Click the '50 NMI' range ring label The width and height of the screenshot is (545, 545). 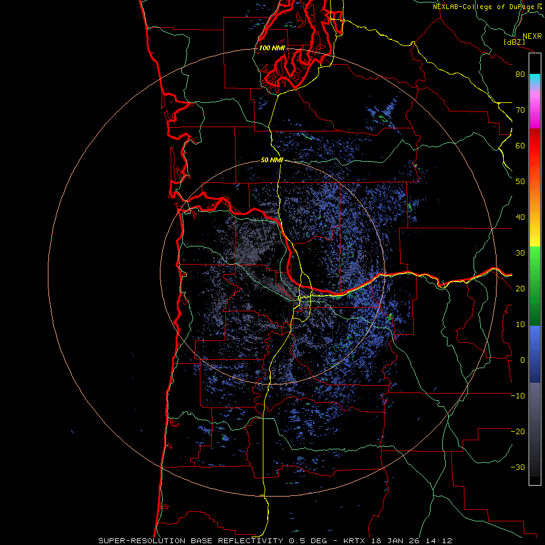pyautogui.click(x=272, y=160)
